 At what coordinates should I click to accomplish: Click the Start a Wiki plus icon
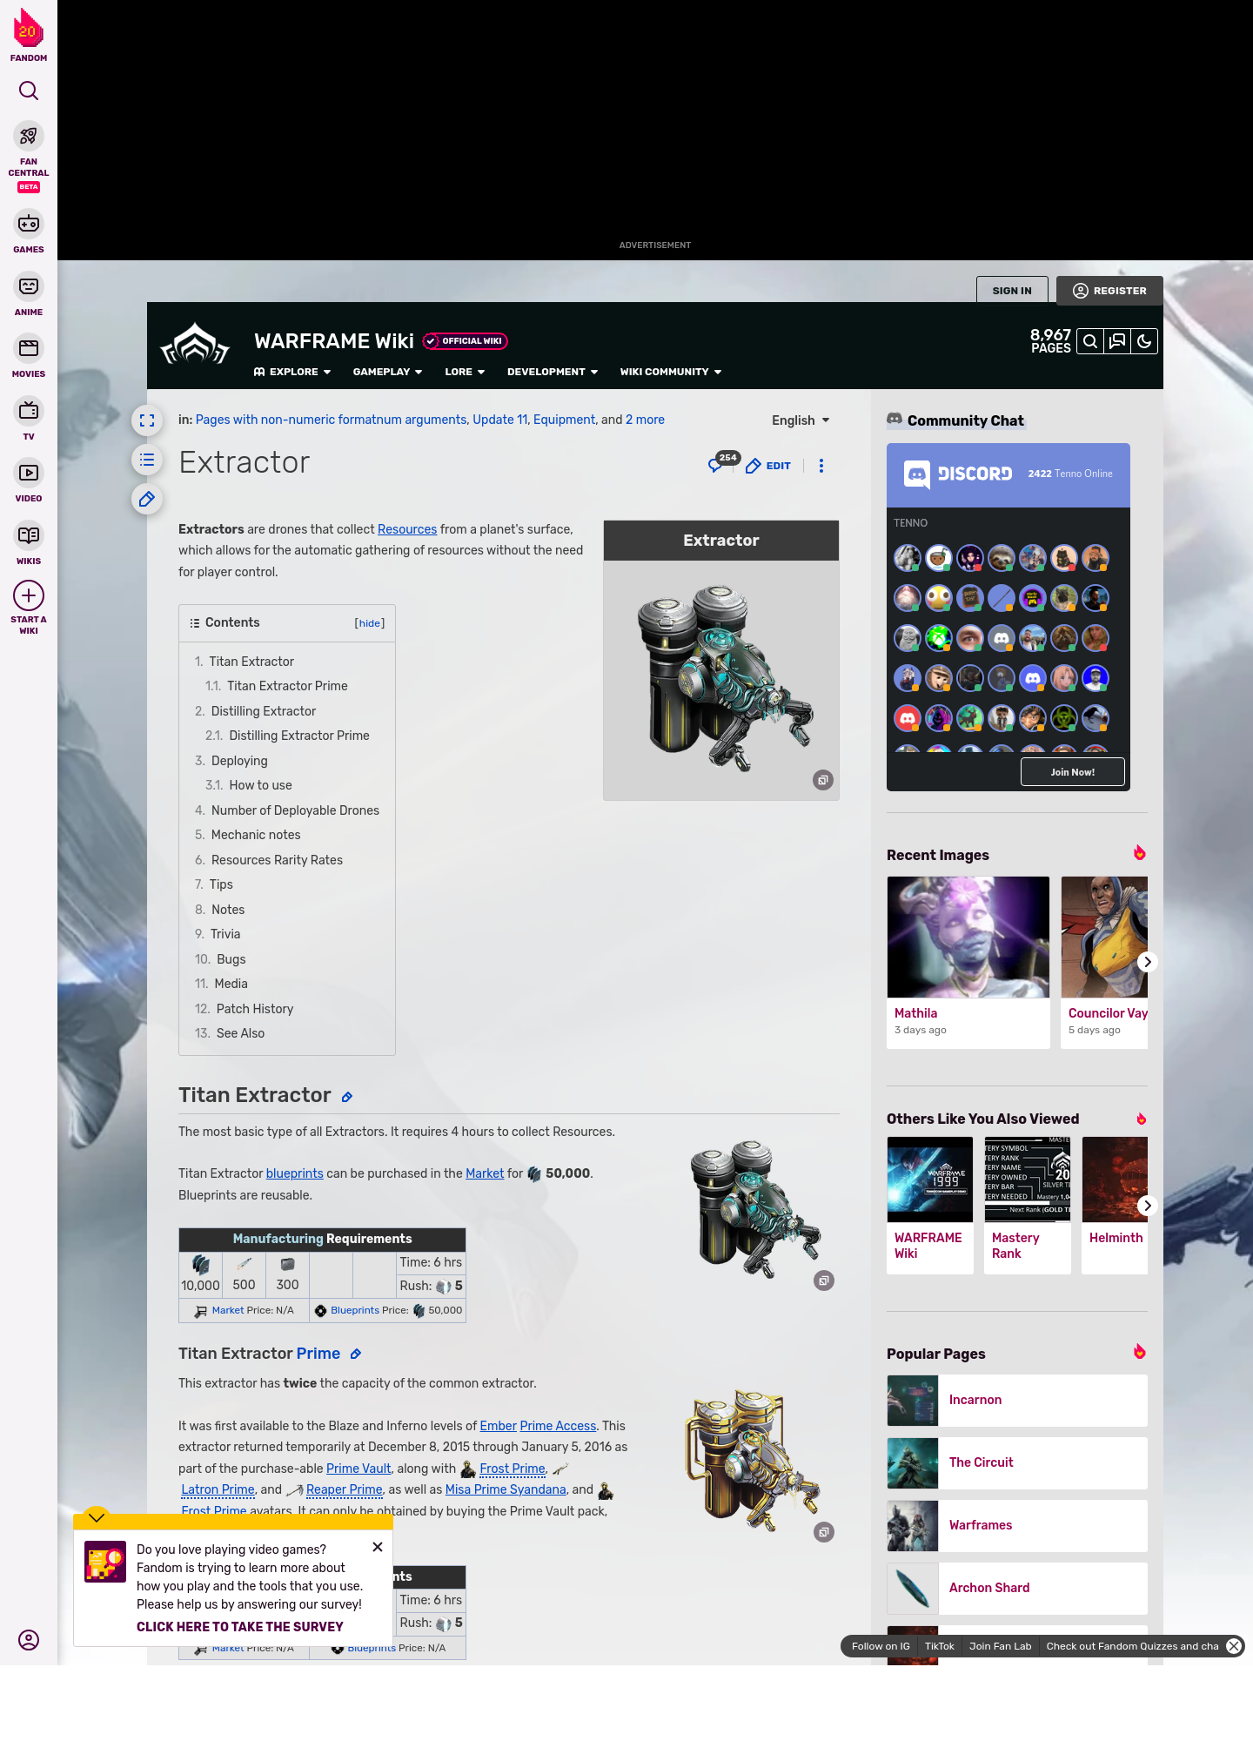pyautogui.click(x=29, y=595)
